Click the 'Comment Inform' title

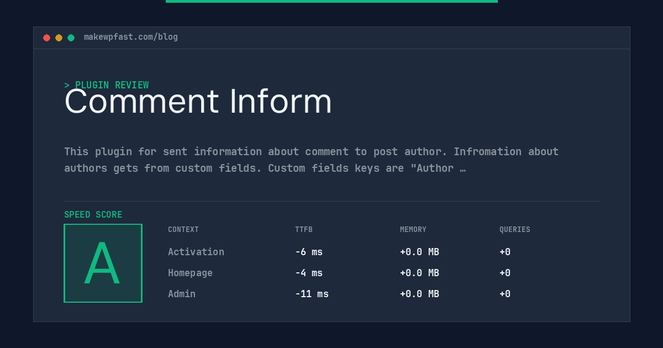tap(198, 102)
